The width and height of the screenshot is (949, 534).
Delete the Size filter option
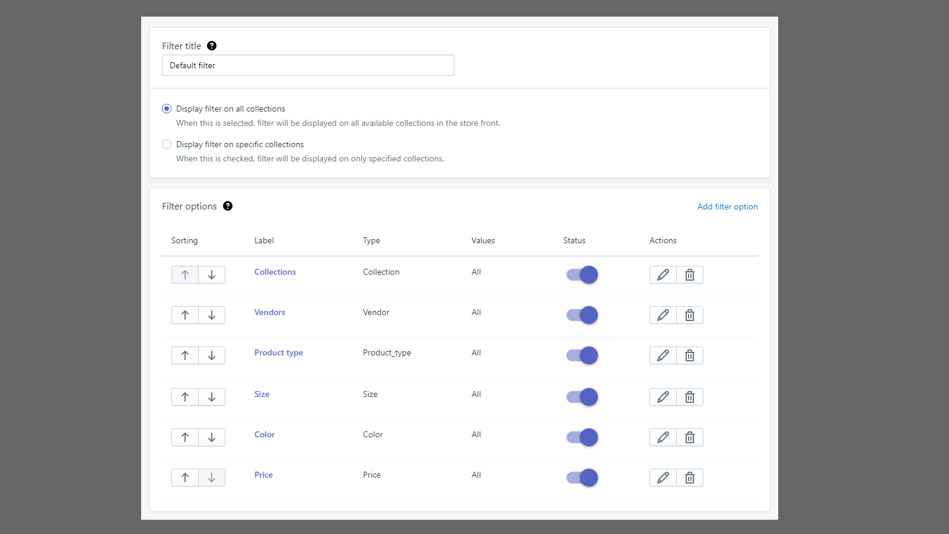(x=689, y=396)
